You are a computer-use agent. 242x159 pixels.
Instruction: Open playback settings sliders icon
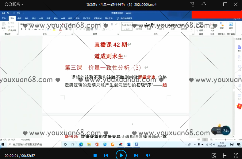(225, 155)
